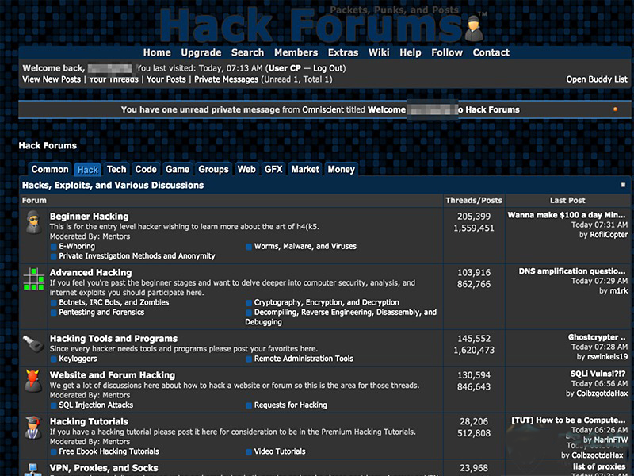634x476 pixels.
Task: Click the Log Out link
Action: pos(328,68)
